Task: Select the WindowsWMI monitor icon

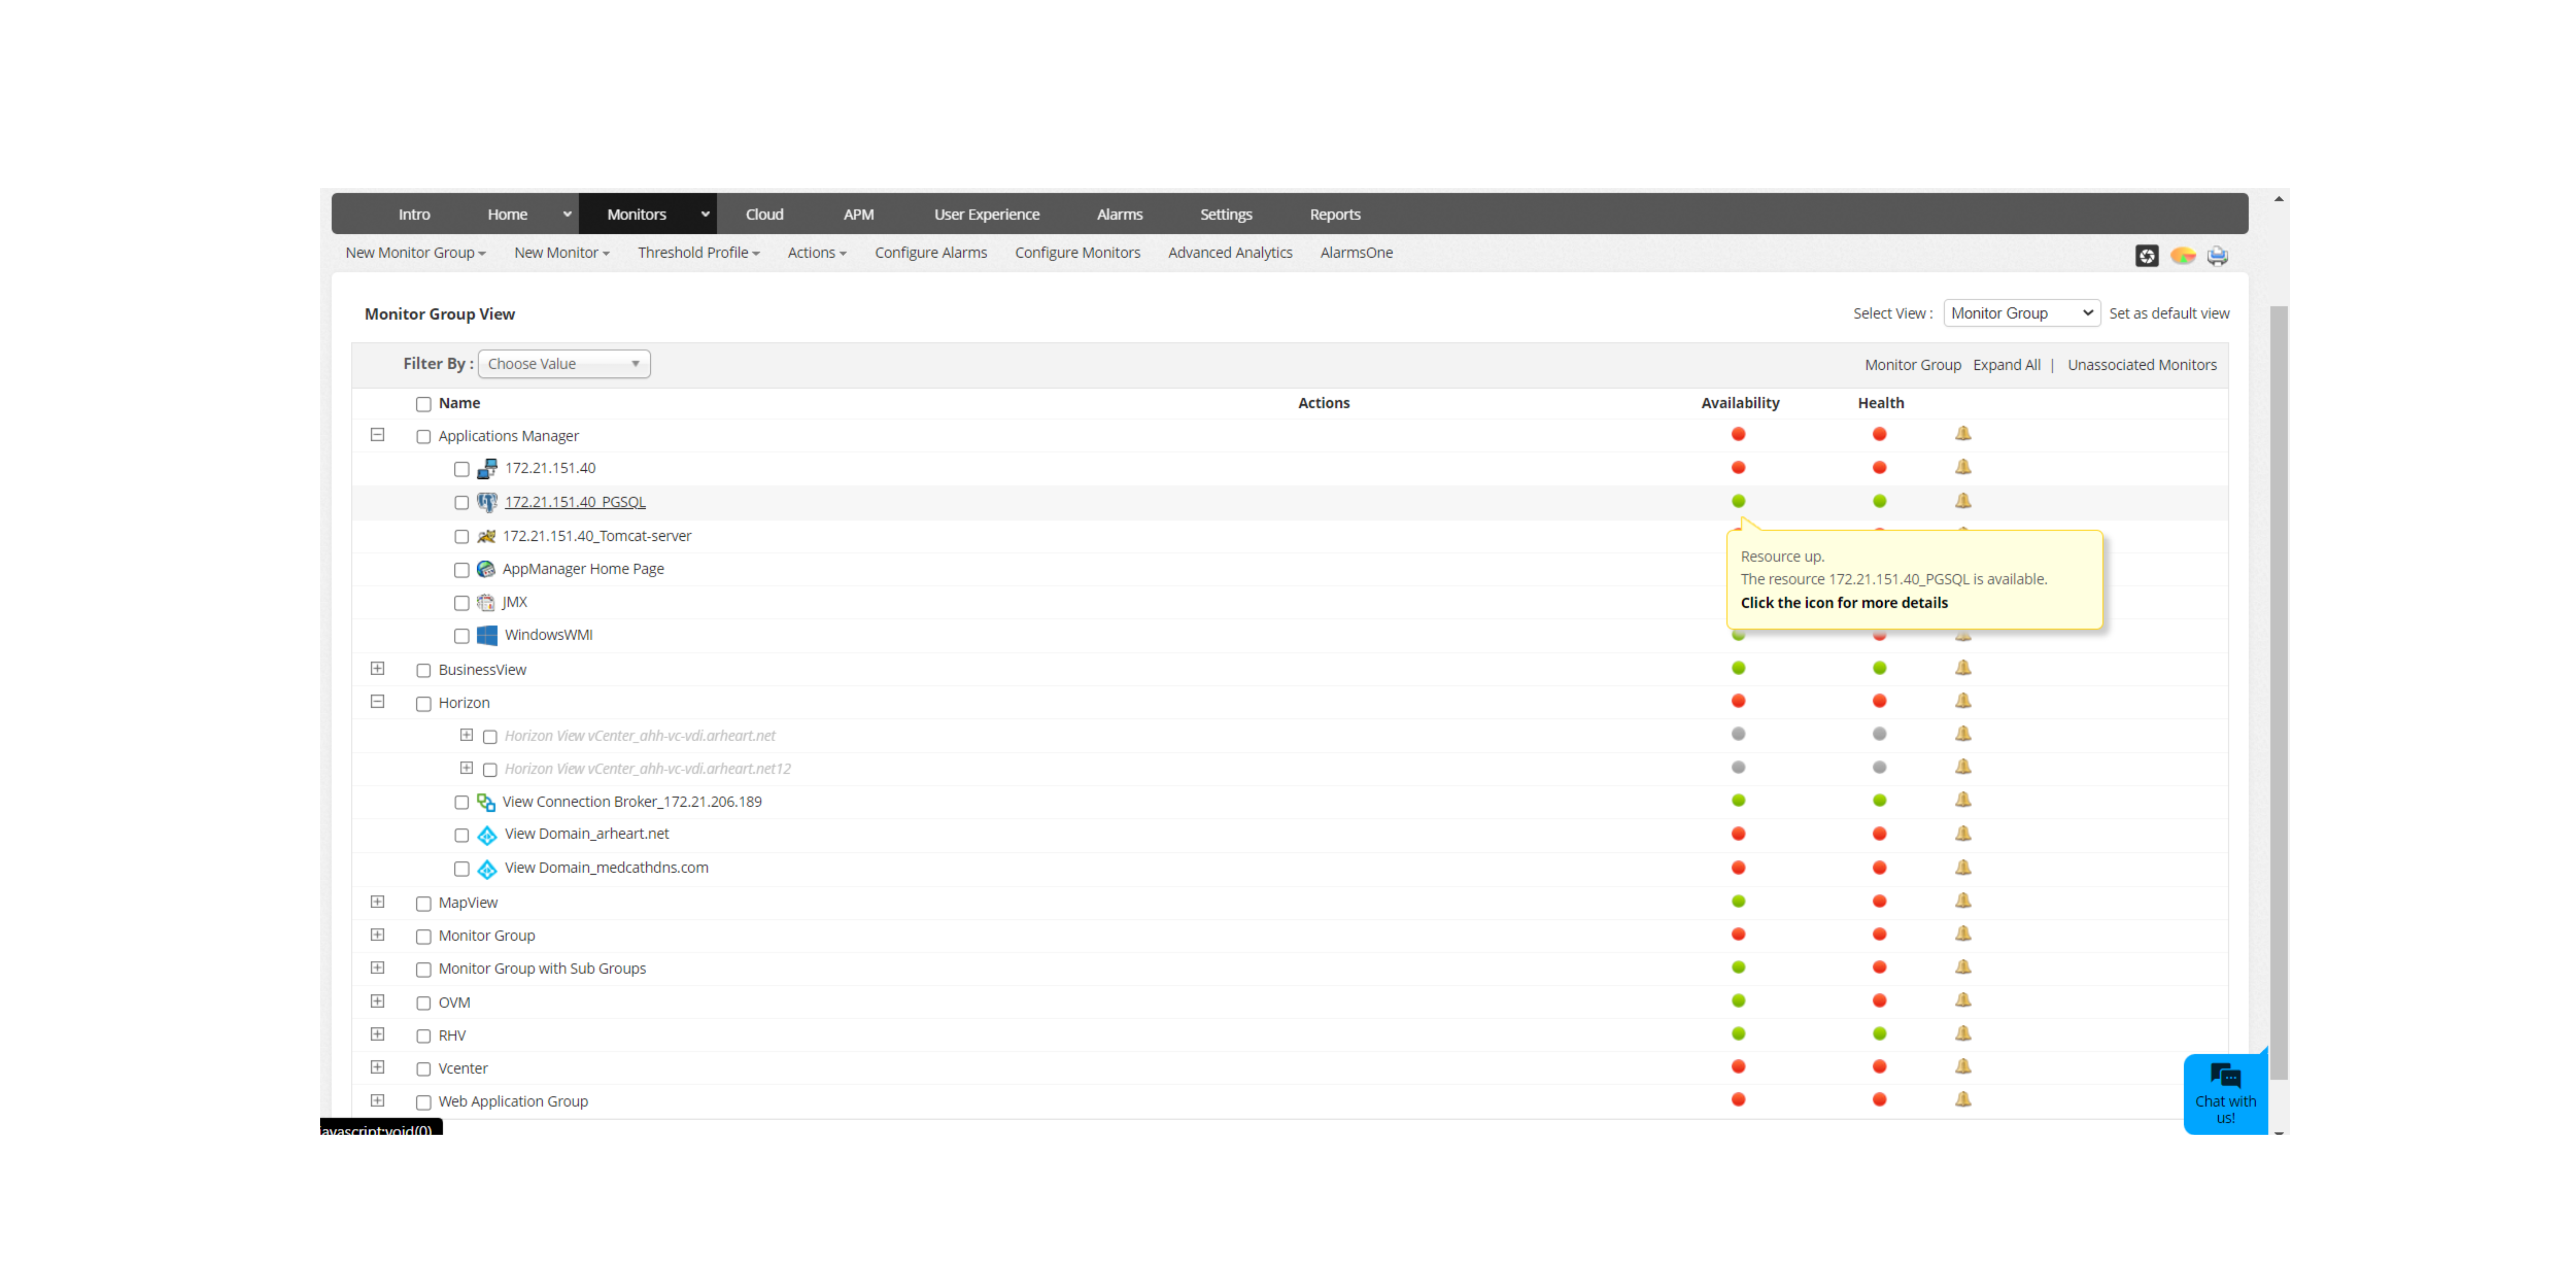Action: [x=487, y=635]
